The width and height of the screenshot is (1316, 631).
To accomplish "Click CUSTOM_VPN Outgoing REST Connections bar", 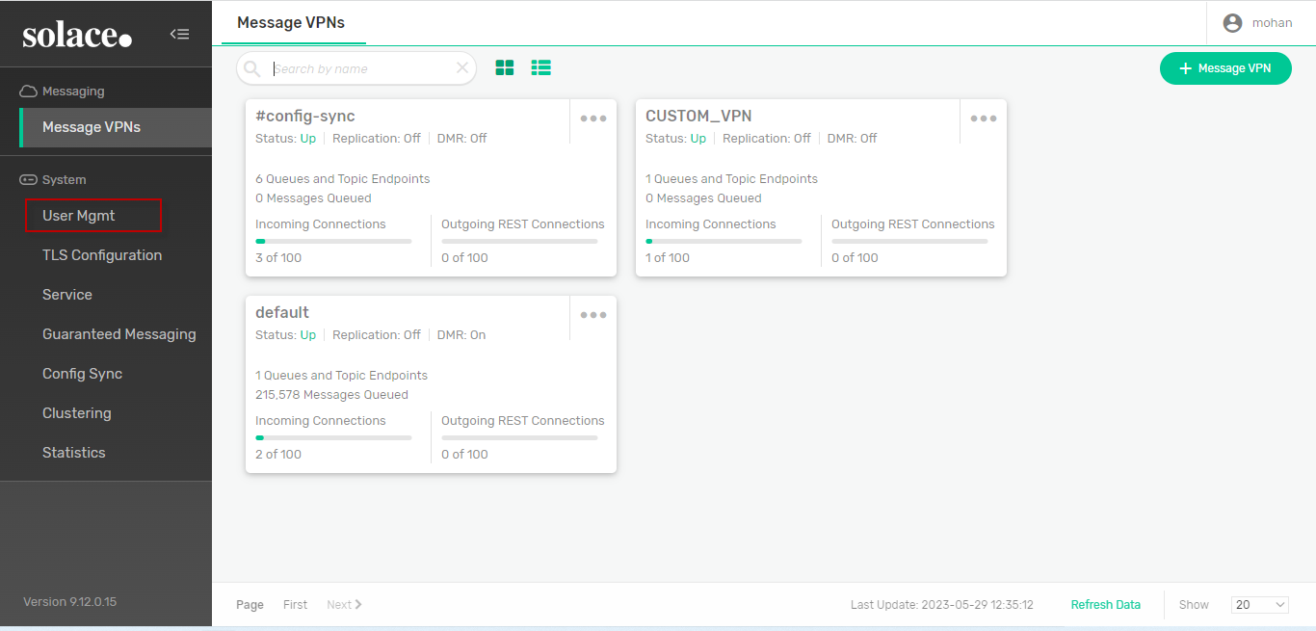I will [x=909, y=241].
